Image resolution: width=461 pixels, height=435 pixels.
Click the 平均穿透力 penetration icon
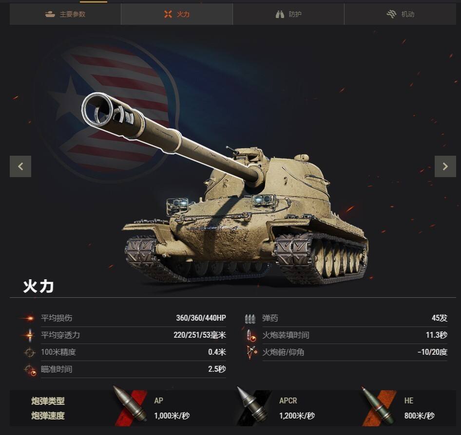(29, 335)
